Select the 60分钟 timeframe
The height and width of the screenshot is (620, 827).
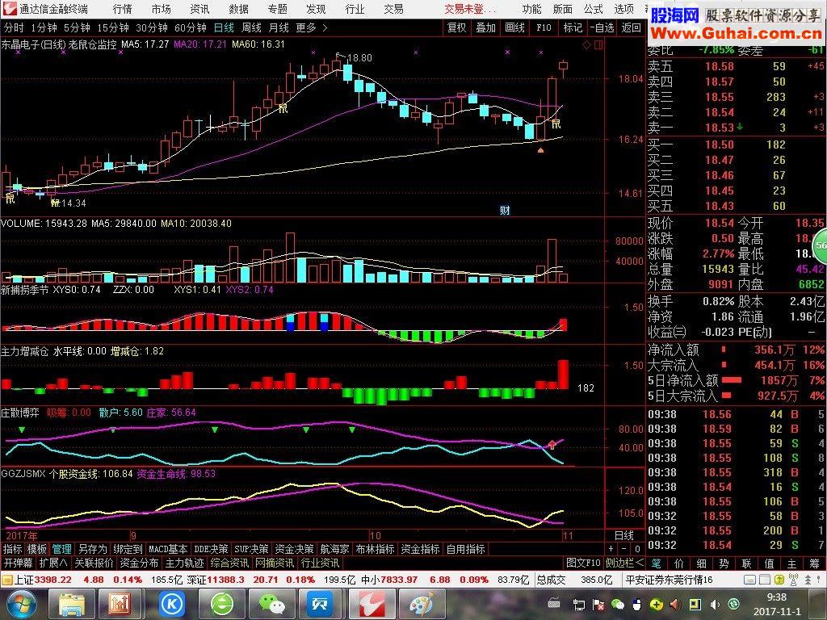coord(191,27)
